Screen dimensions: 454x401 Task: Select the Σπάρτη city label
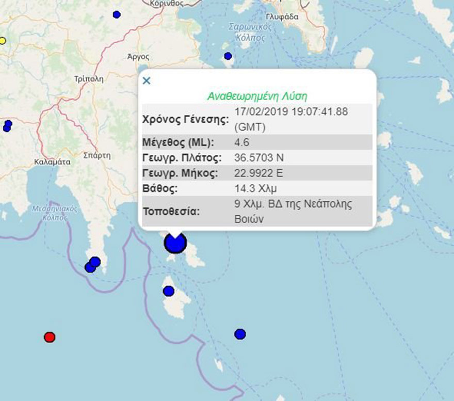click(95, 154)
